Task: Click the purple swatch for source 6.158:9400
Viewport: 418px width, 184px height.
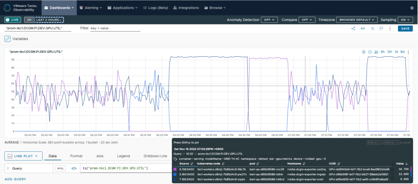Action: coord(175,169)
